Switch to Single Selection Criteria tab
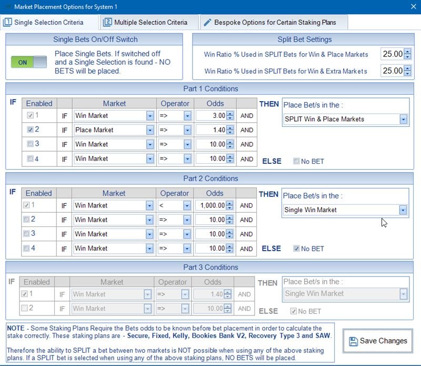Screen dimensions: 421x366 pos(50,22)
